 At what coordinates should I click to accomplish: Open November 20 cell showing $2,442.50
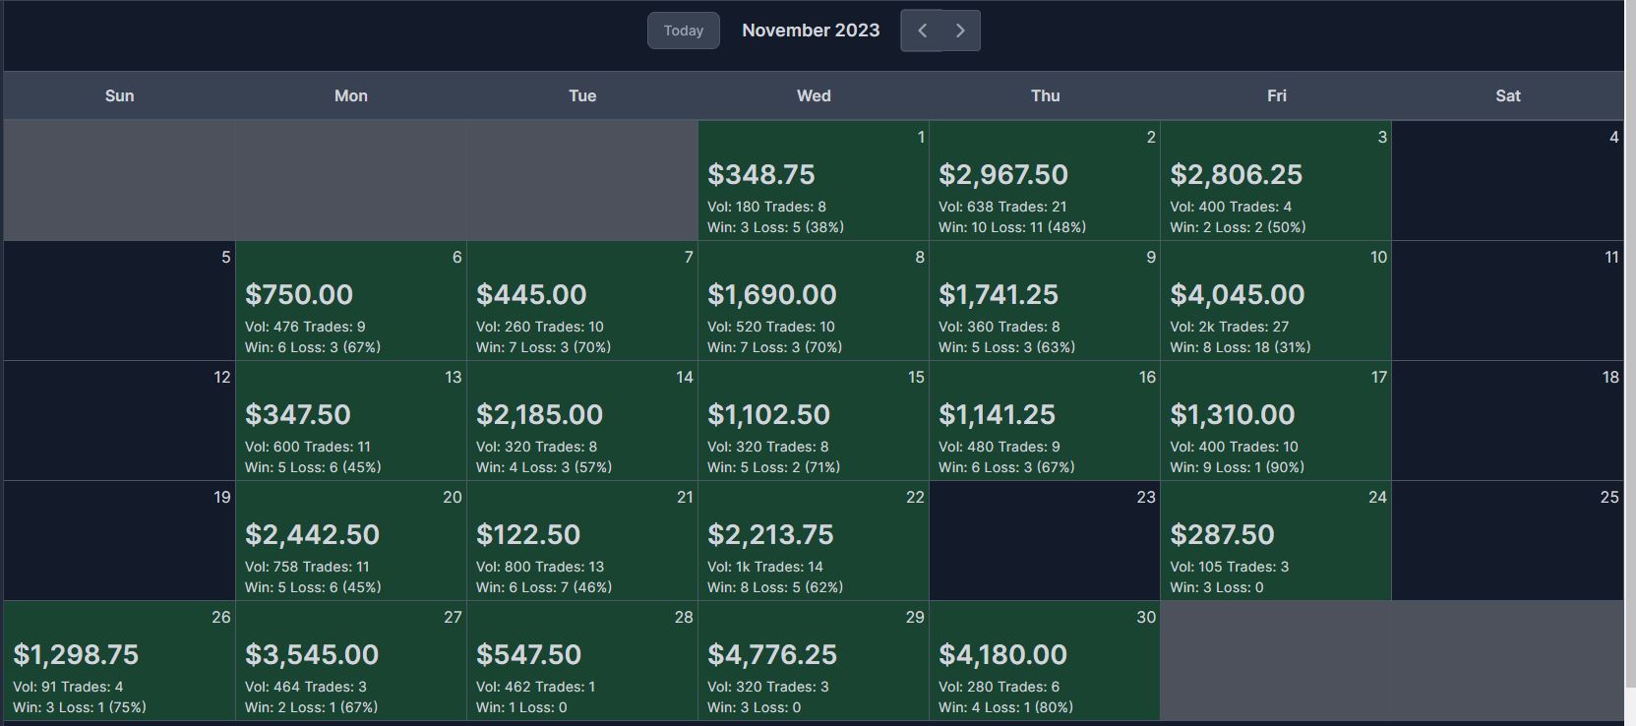(351, 541)
